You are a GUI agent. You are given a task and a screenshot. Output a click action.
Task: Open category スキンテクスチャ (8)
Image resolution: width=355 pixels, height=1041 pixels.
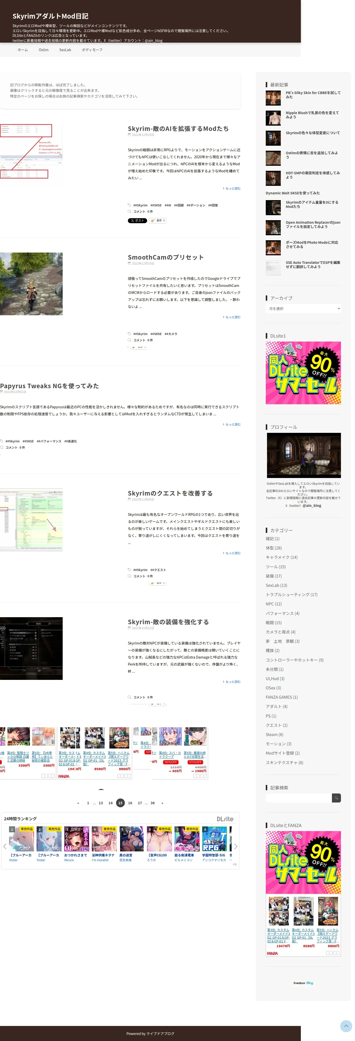(x=284, y=763)
